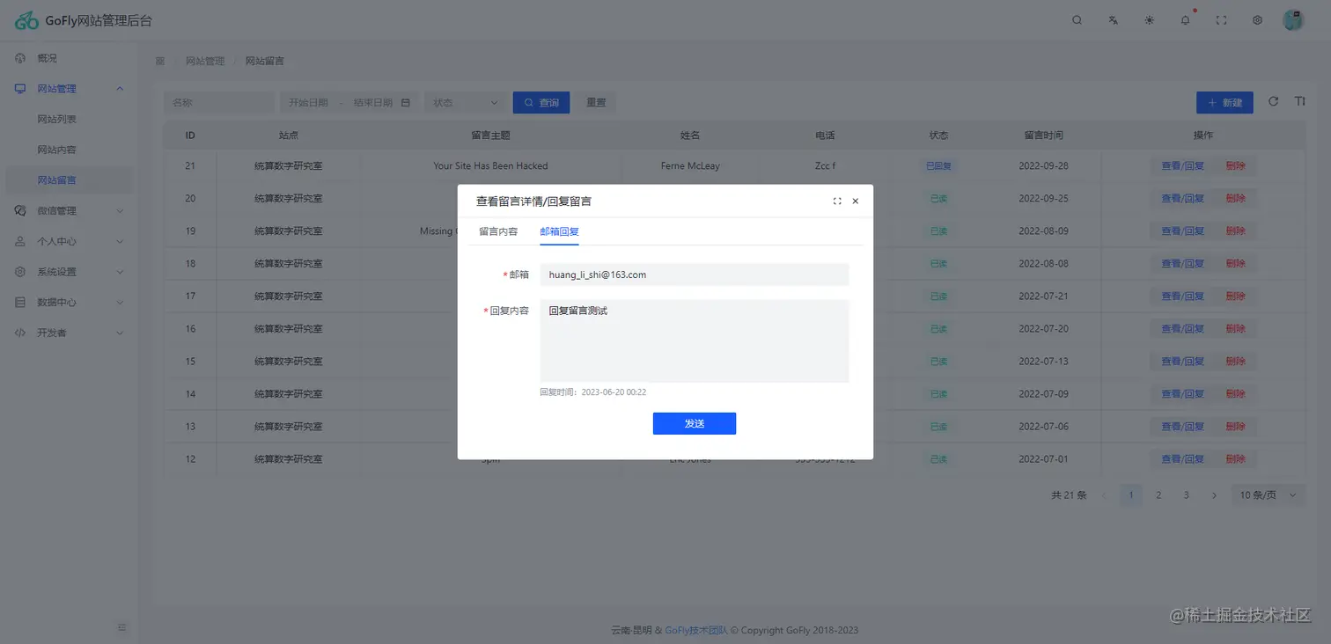This screenshot has height=644, width=1331.
Task: Click the name "Ferne McLeay"
Action: 690,166
